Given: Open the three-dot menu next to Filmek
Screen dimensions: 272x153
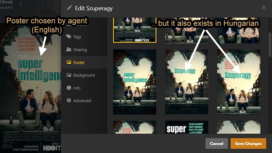Looking at the screenshot, I should pyautogui.click(x=21, y=4).
